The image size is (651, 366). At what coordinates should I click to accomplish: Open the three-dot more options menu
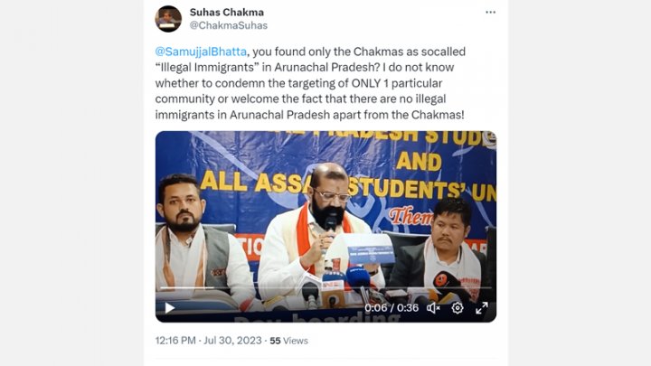click(490, 12)
